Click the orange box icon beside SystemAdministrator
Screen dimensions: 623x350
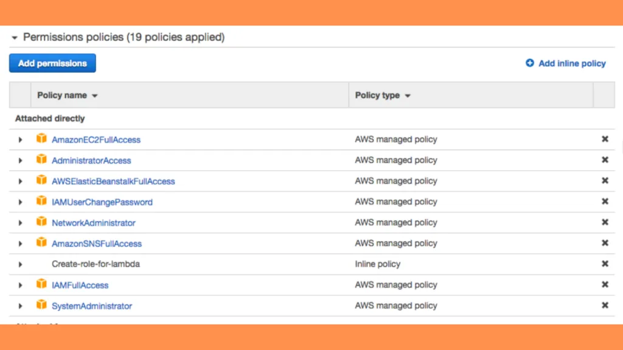pyautogui.click(x=41, y=305)
